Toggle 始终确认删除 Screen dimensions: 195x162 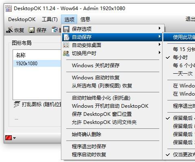[x=112, y=134]
